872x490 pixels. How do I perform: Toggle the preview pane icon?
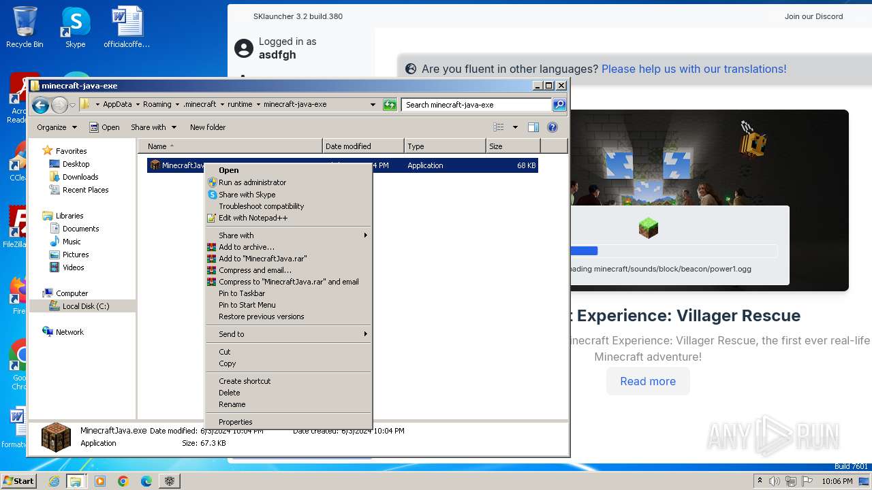pos(533,127)
